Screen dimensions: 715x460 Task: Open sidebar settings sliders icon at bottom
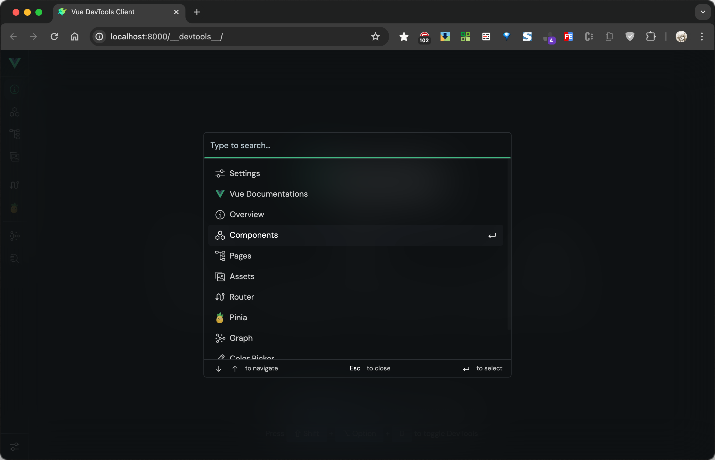[x=14, y=447]
